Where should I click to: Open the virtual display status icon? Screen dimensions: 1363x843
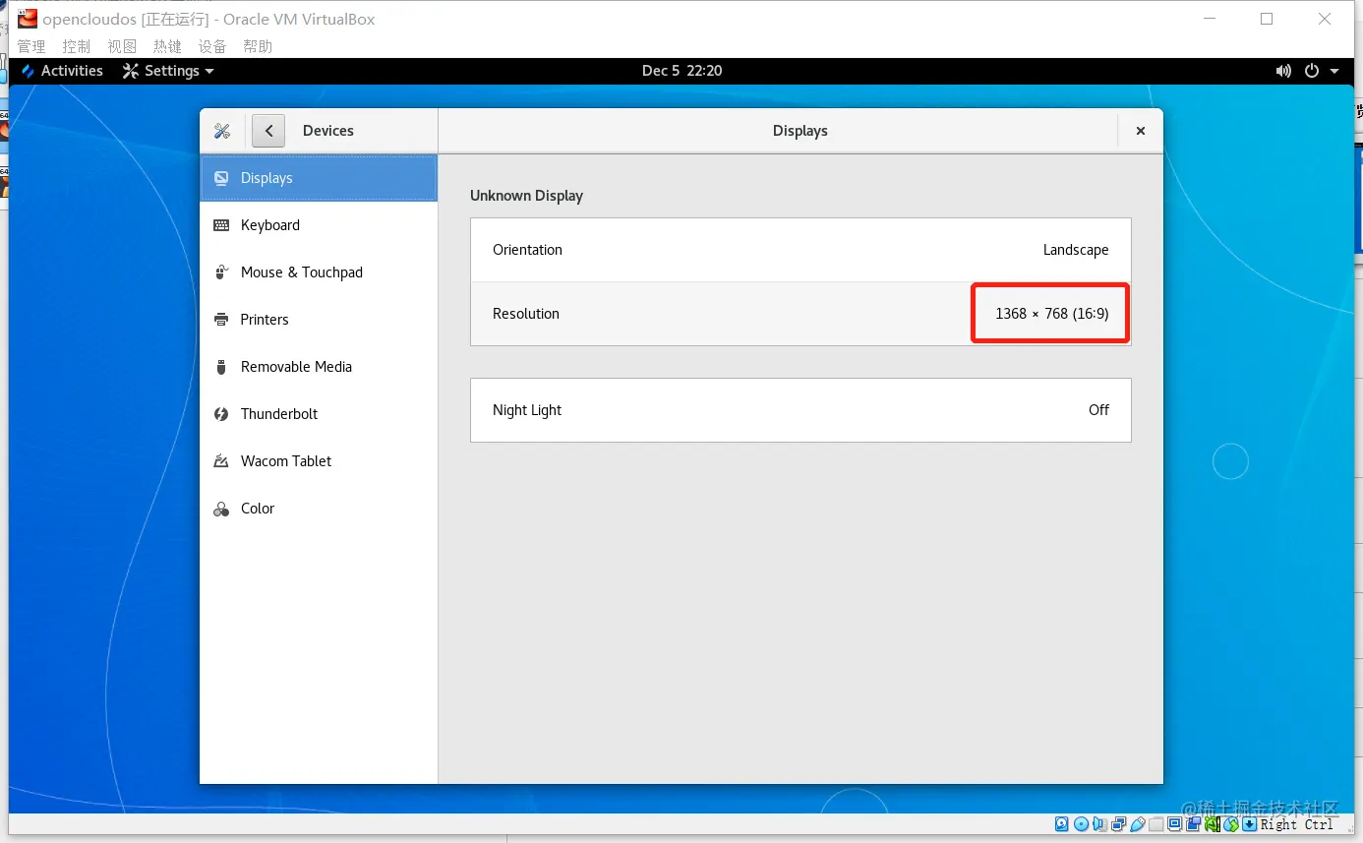click(1174, 824)
